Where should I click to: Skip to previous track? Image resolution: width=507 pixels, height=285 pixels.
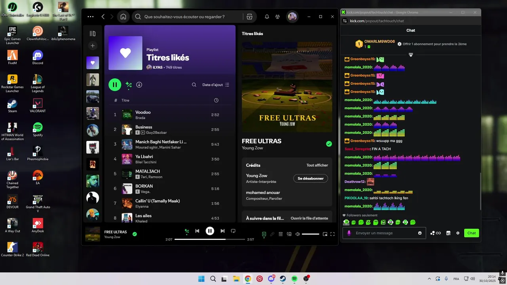197,231
